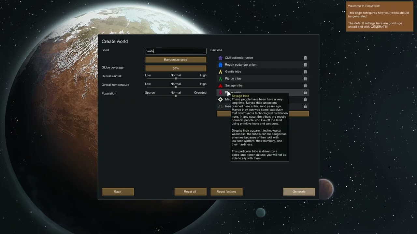417x234 pixels.
Task: Click the Globe coverage label
Action: [112, 67]
